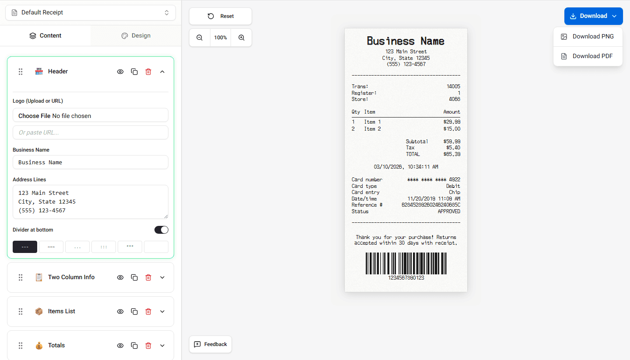630x360 pixels.
Task: Hide the Header section with the eye icon
Action: pos(120,71)
